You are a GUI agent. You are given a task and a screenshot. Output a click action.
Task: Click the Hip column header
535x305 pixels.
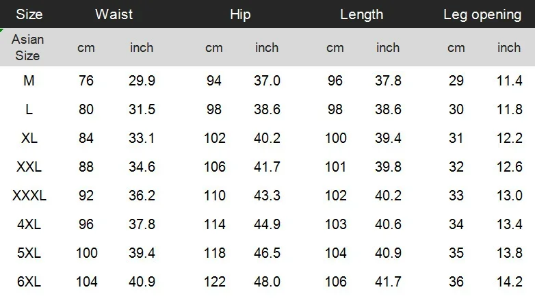pyautogui.click(x=240, y=14)
